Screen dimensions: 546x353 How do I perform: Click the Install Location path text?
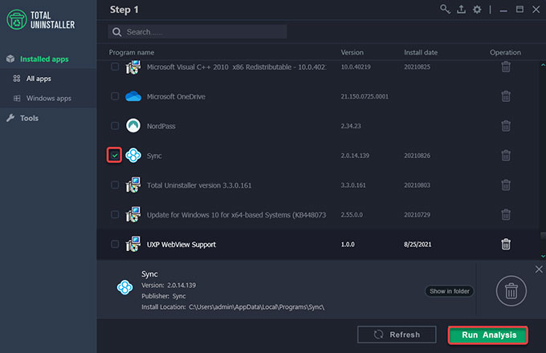pos(257,307)
